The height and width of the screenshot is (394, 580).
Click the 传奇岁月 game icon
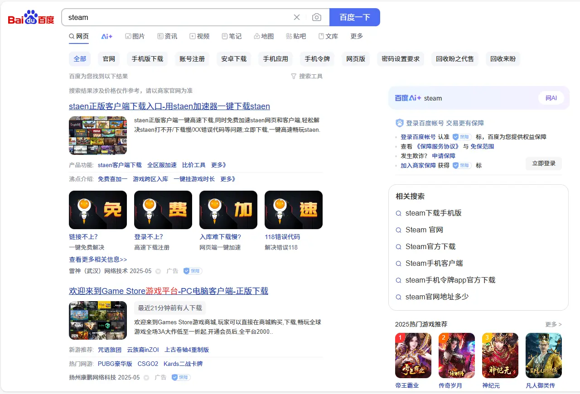pyautogui.click(x=457, y=356)
